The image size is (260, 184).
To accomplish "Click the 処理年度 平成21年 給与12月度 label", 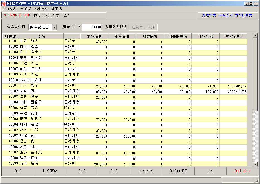I will (x=227, y=15).
